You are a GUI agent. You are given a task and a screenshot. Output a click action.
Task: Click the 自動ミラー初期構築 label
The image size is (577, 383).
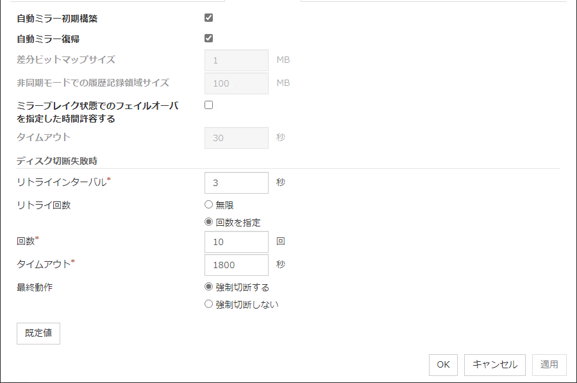tap(58, 18)
